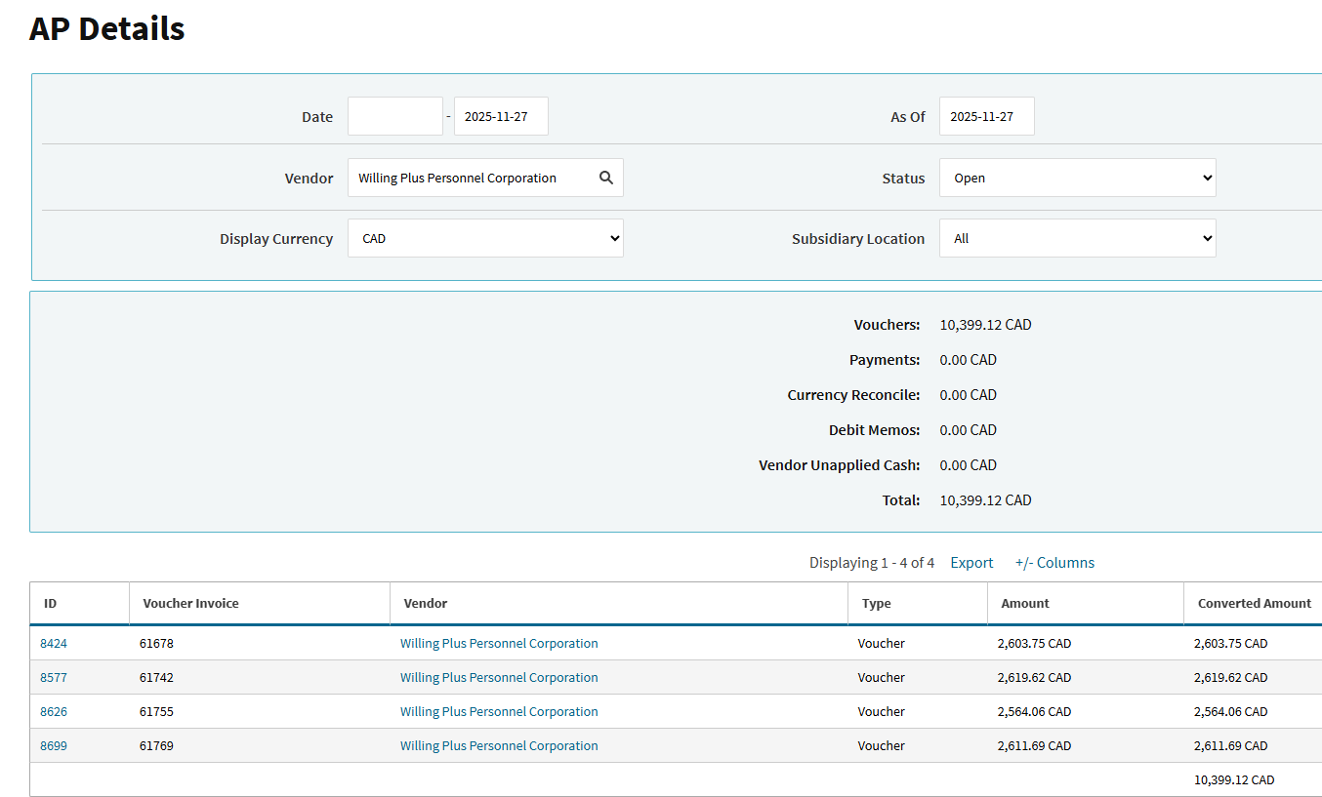Open the Status dropdown
Screen dimensions: 1322x797
(x=1077, y=178)
